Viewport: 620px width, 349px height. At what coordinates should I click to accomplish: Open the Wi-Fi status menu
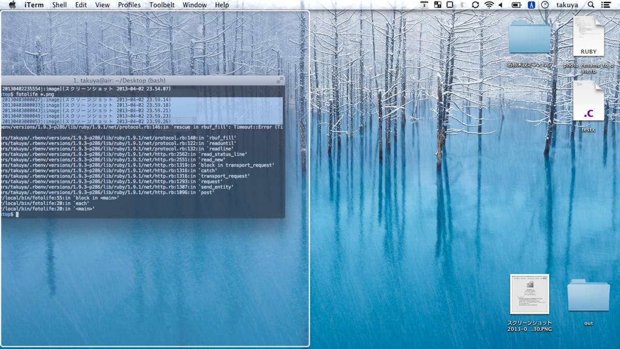489,5
